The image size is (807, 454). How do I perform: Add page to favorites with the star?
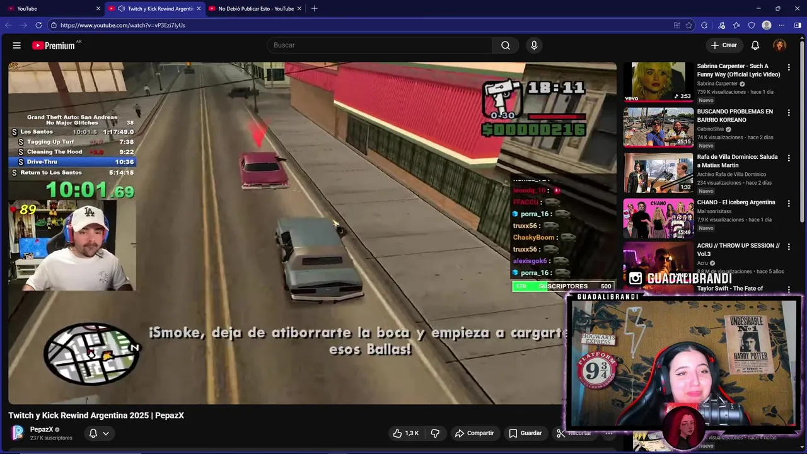pyautogui.click(x=689, y=25)
